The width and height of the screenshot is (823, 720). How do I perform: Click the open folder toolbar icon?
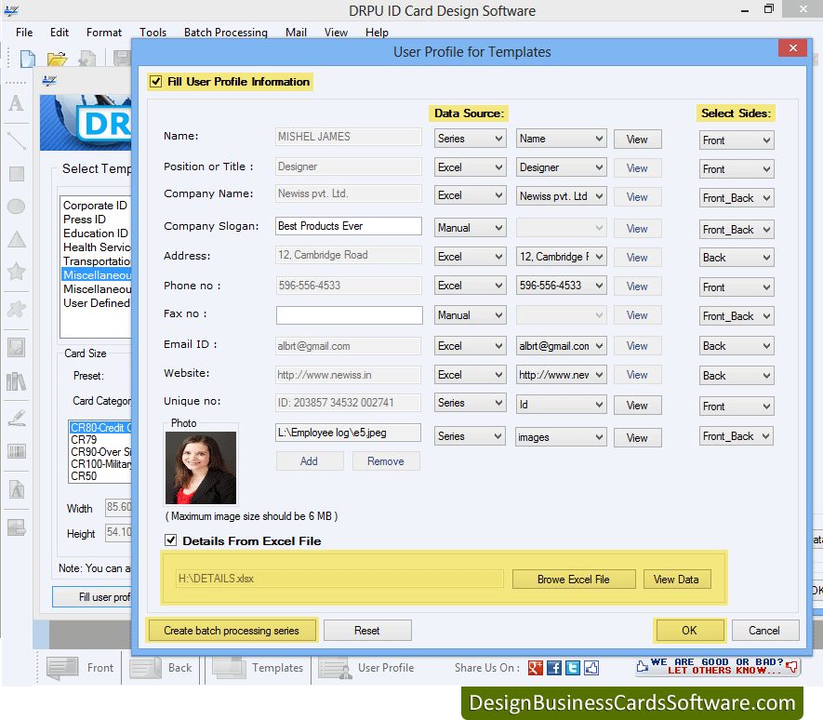pos(58,59)
